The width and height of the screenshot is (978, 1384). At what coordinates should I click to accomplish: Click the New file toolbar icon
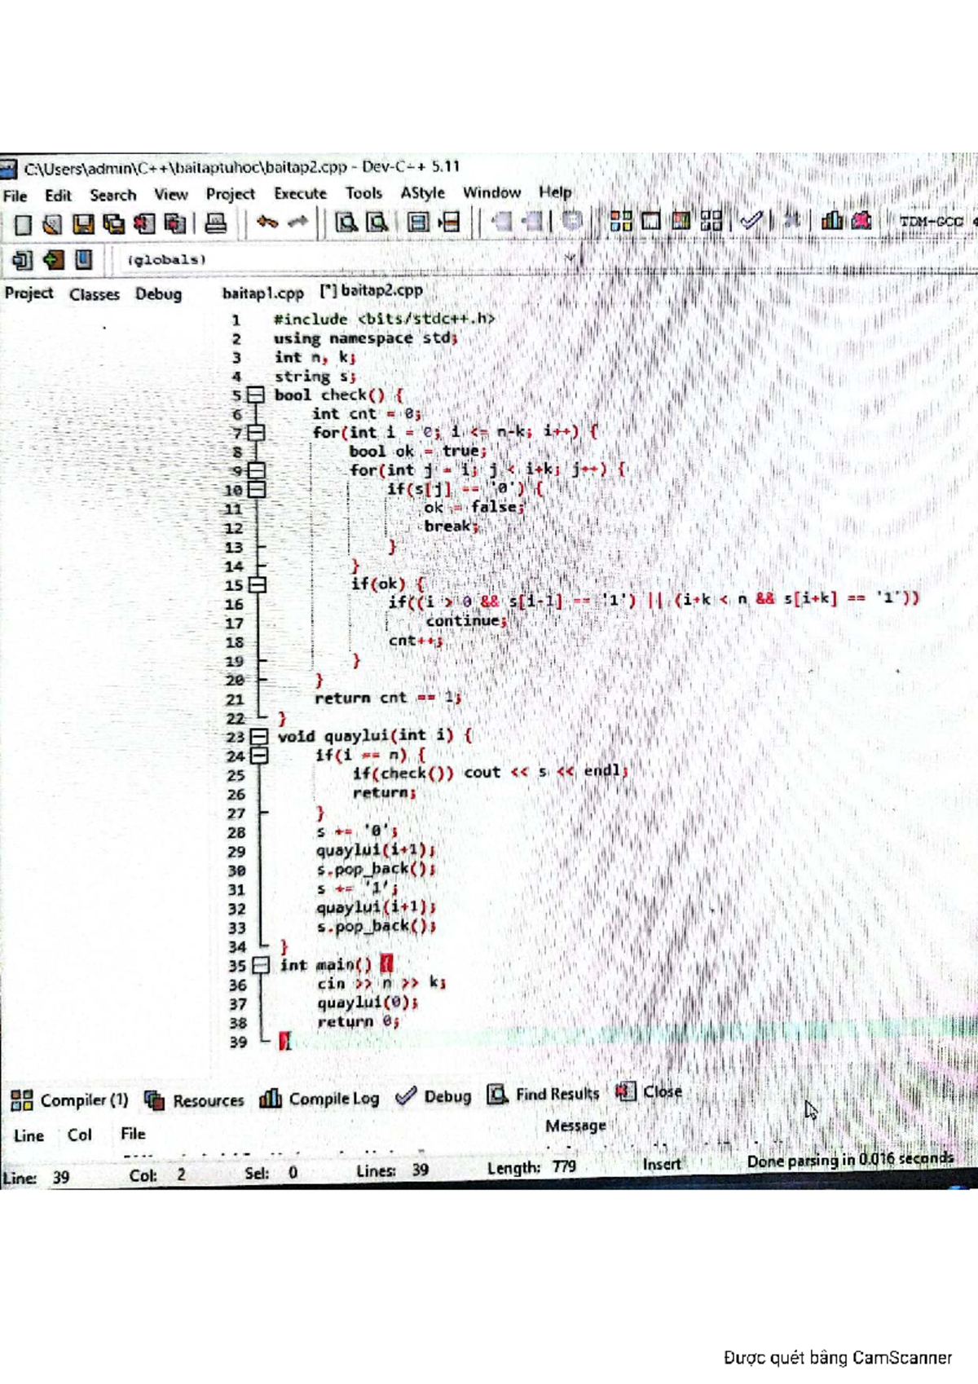coord(24,224)
